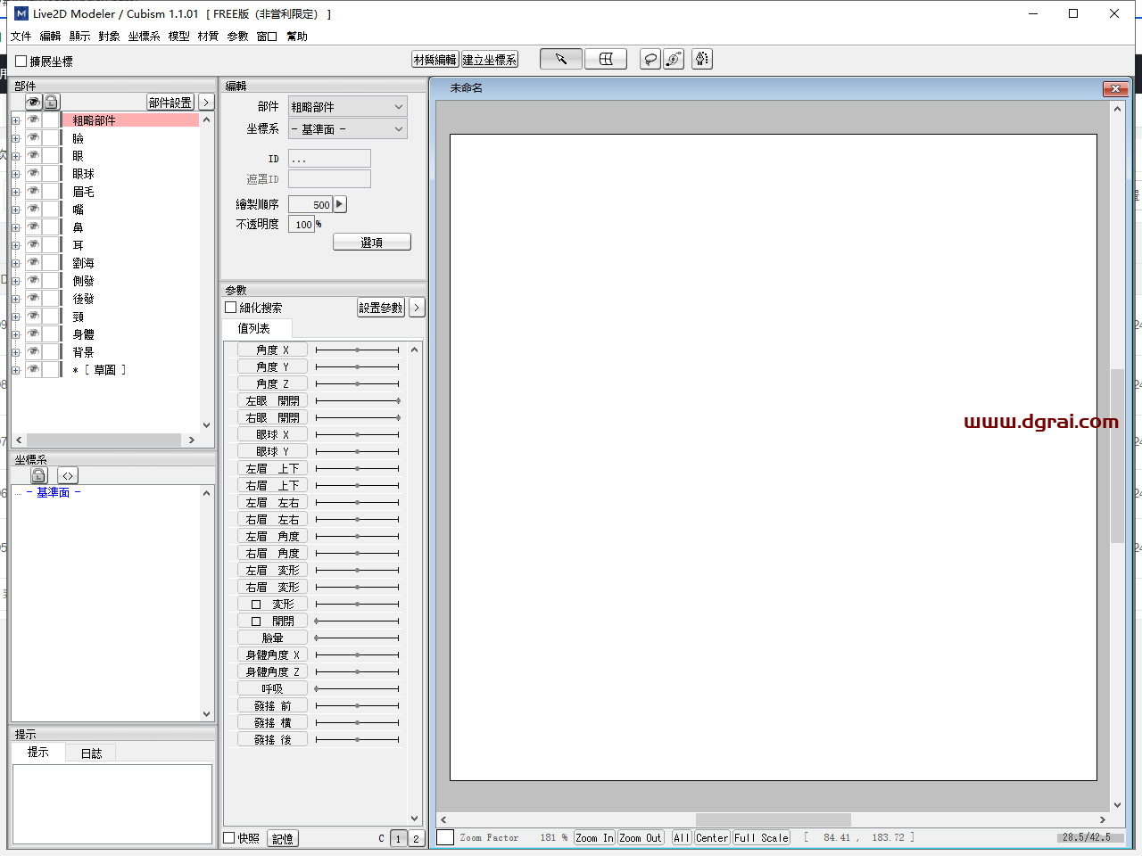Image resolution: width=1142 pixels, height=856 pixels.
Task: Click the 身體角度 X parameter label
Action: tap(273, 655)
